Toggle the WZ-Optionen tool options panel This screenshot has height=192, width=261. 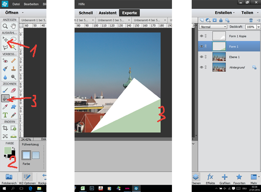point(27,179)
